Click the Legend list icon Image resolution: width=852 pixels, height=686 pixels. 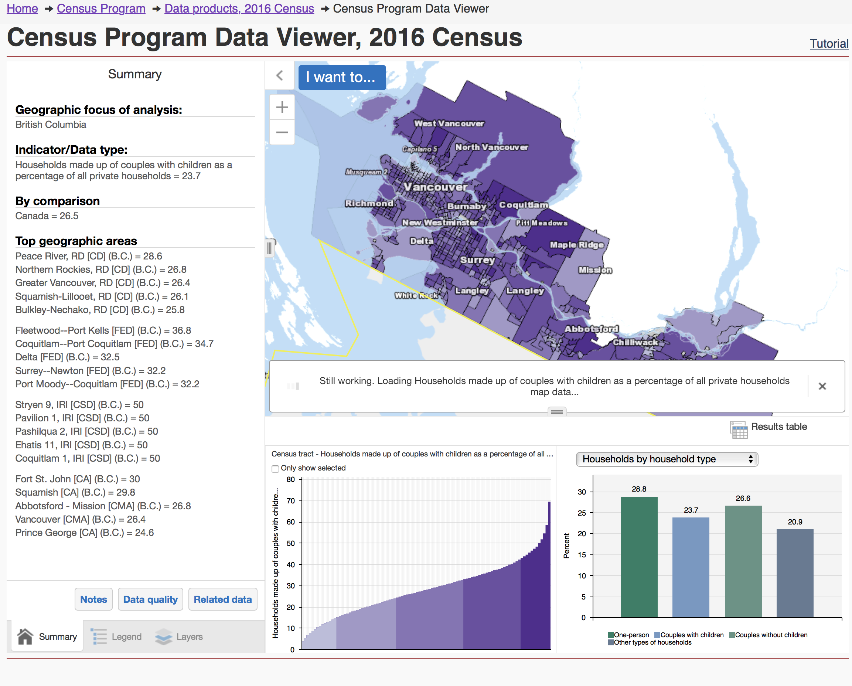click(x=99, y=636)
